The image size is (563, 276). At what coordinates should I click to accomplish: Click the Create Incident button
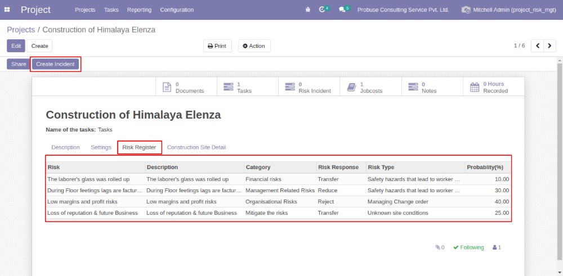55,64
